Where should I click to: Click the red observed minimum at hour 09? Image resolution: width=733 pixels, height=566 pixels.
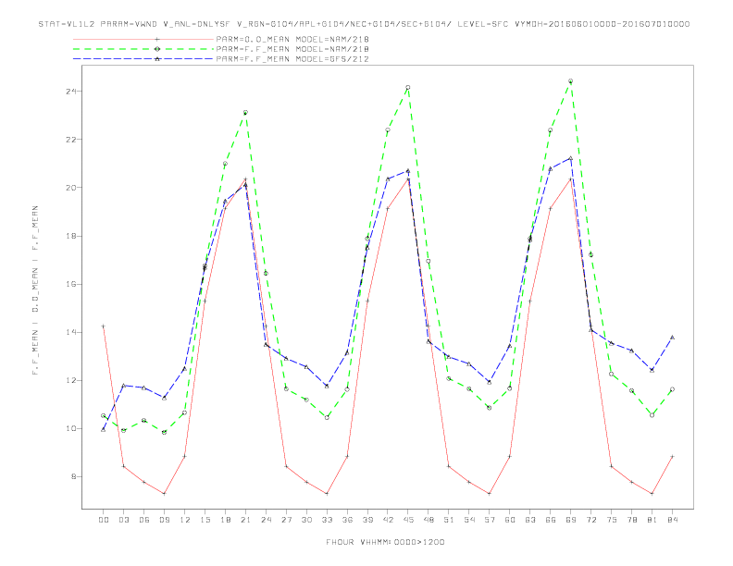pos(164,494)
